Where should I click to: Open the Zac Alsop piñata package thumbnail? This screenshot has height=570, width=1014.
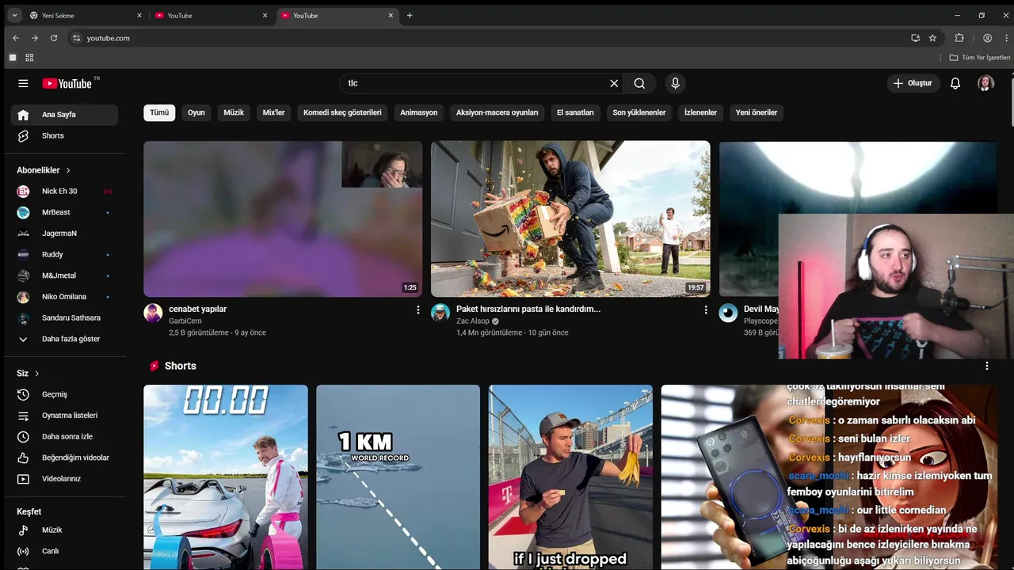tap(570, 218)
